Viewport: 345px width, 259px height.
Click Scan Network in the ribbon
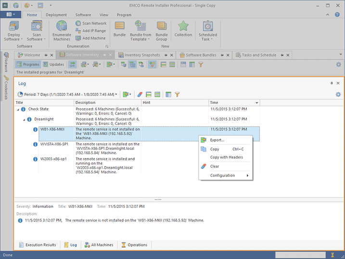click(90, 23)
